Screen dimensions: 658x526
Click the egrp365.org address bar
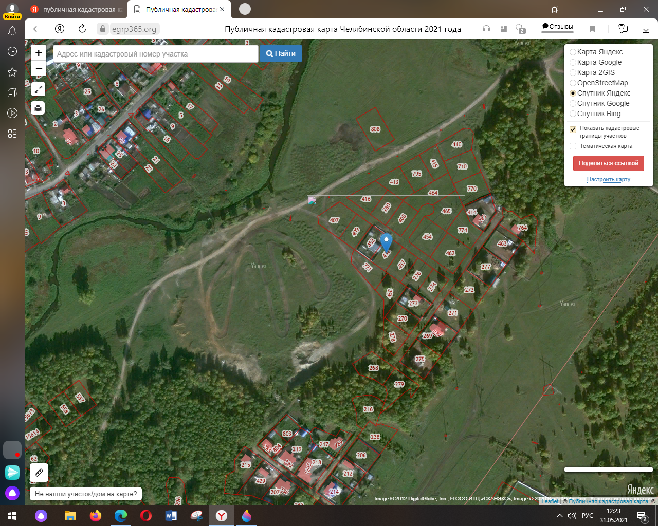tap(134, 29)
